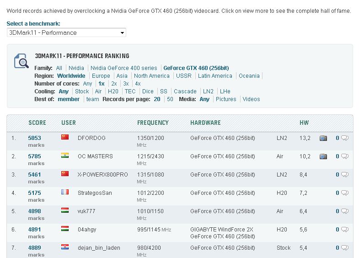Set region to Worldwide
359x258 pixels.
[x=71, y=76]
